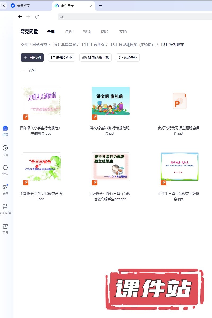Click the browser back arrow
The image size is (212, 318).
20,17
